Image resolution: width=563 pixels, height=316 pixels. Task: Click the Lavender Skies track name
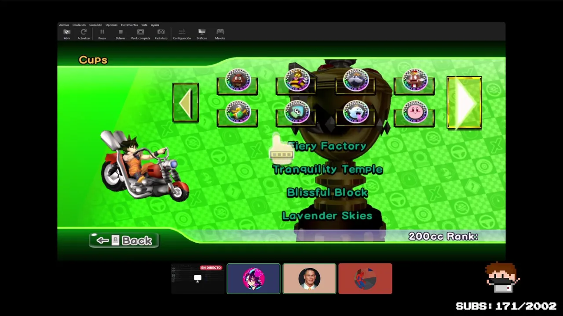[x=327, y=215]
